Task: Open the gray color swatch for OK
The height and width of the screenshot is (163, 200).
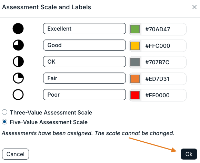Action: point(135,62)
